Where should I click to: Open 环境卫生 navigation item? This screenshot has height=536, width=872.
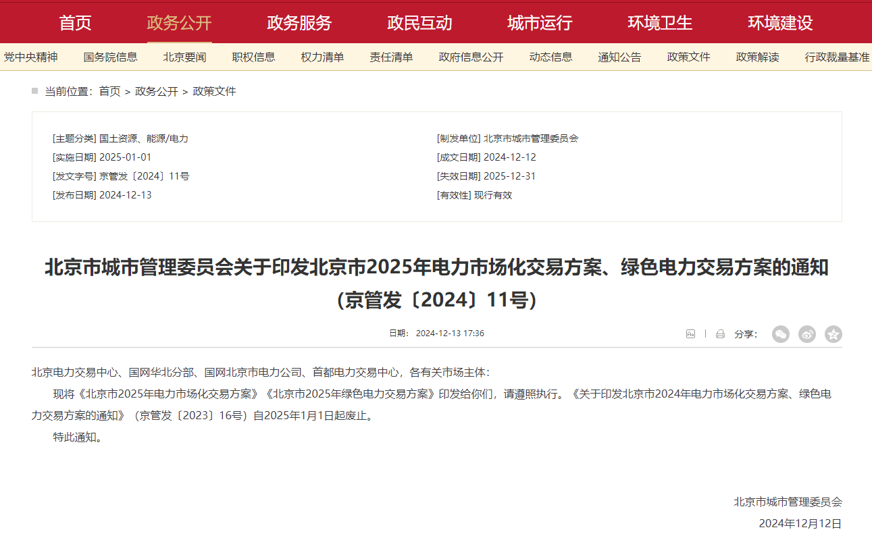tap(660, 23)
